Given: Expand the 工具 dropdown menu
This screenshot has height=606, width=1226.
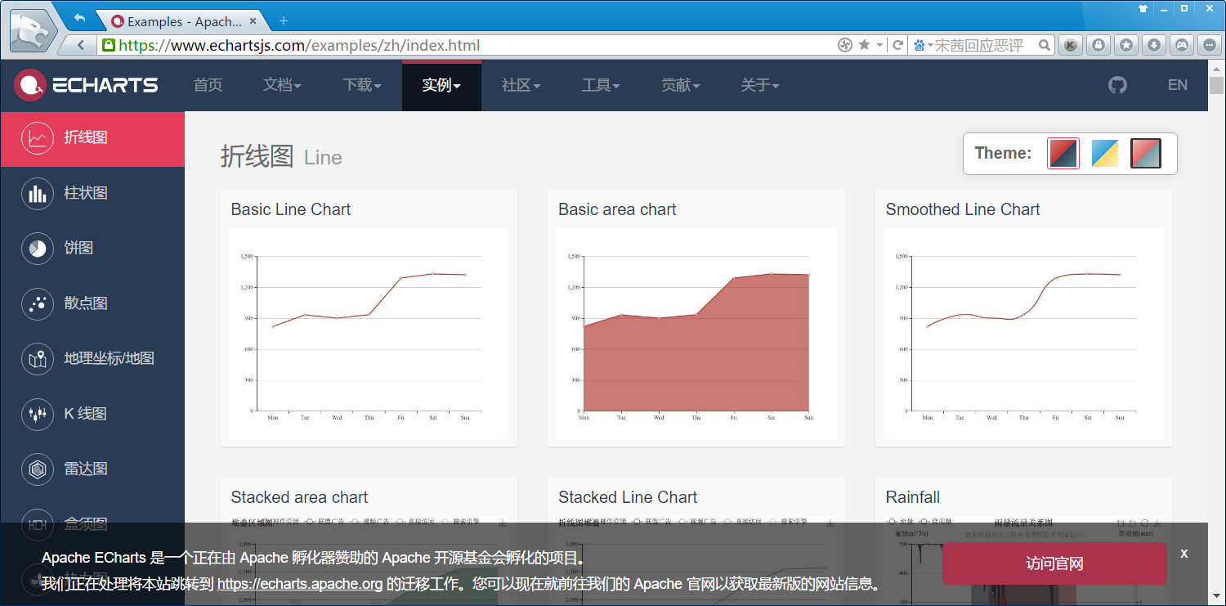Looking at the screenshot, I should click(601, 85).
